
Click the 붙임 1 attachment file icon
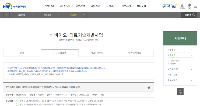pyautogui.click(x=17, y=101)
